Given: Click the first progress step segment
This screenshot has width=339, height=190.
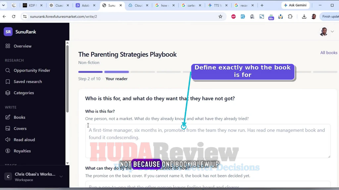Looking at the screenshot, I should pos(90,72).
